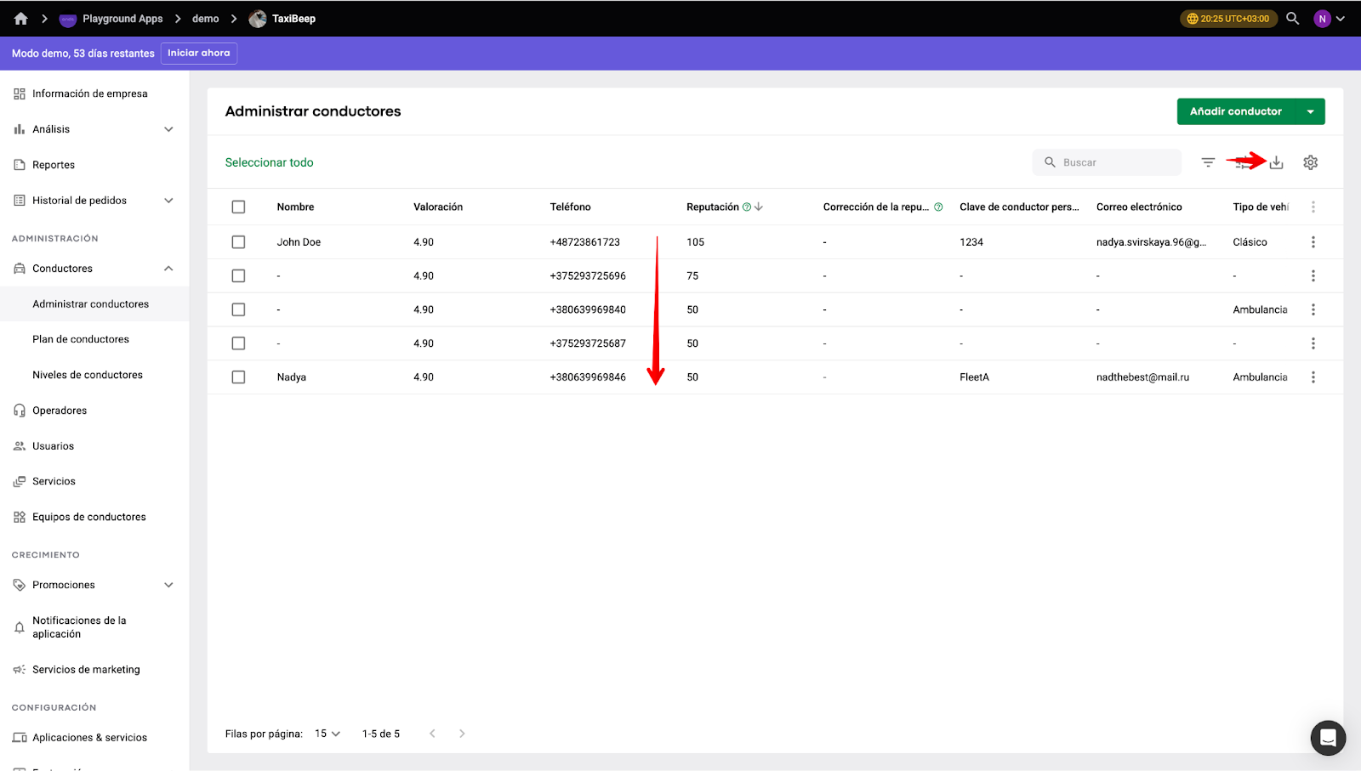Open Añadir conductor dropdown arrow
Viewport: 1361px width, 771px height.
1310,111
